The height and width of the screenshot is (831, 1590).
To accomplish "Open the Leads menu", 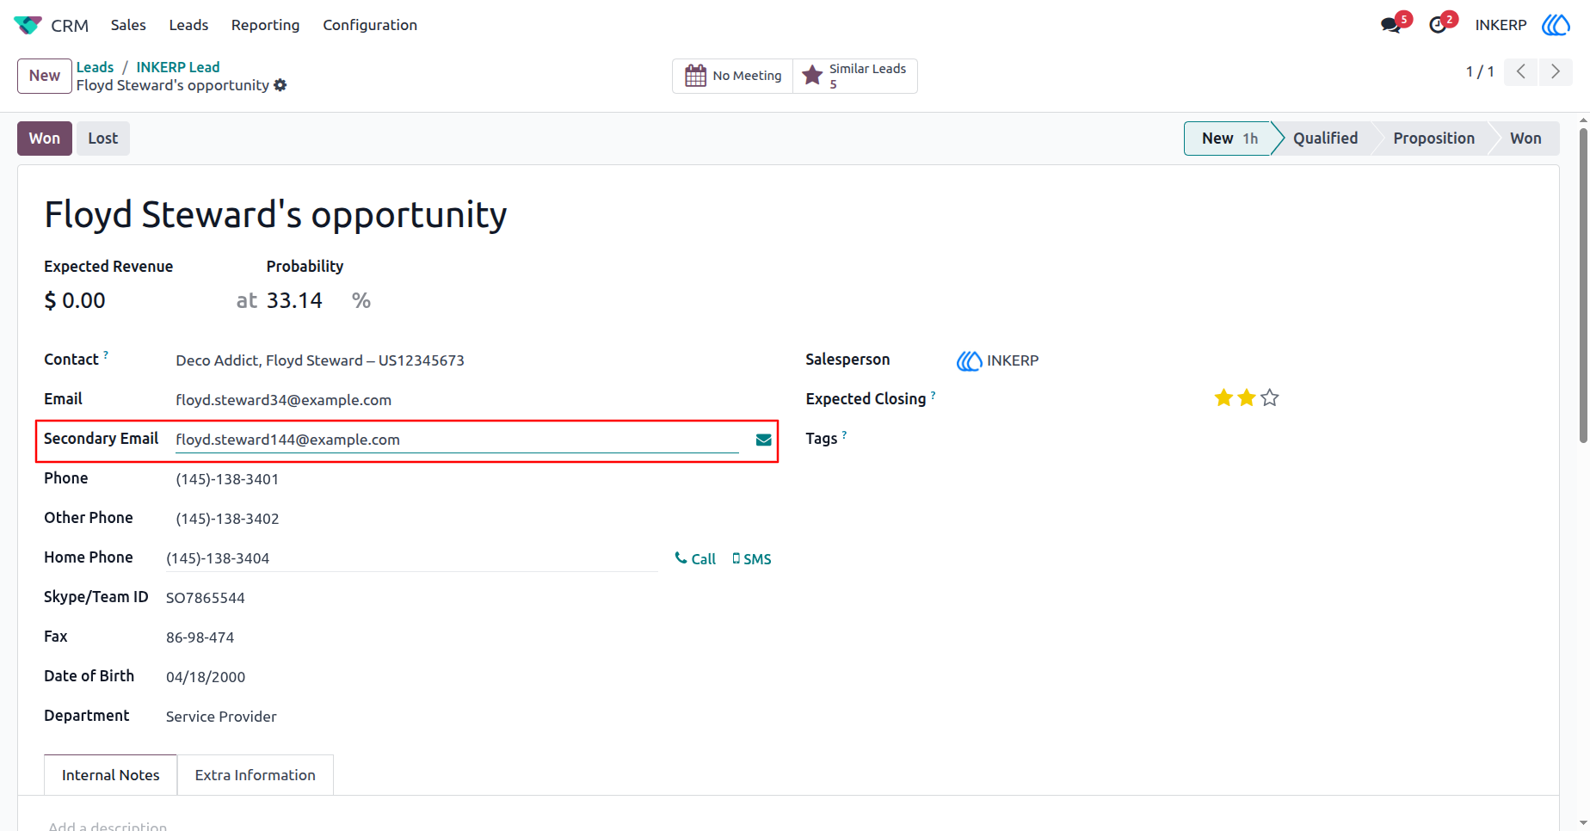I will pyautogui.click(x=188, y=25).
